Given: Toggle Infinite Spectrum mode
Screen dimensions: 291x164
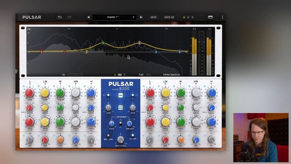Looking at the screenshot, I should [171, 75].
